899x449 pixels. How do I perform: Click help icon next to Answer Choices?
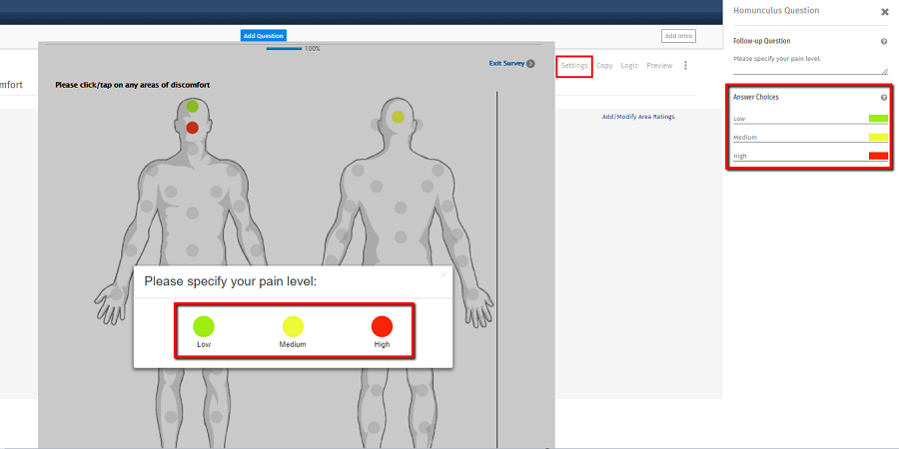[x=884, y=98]
